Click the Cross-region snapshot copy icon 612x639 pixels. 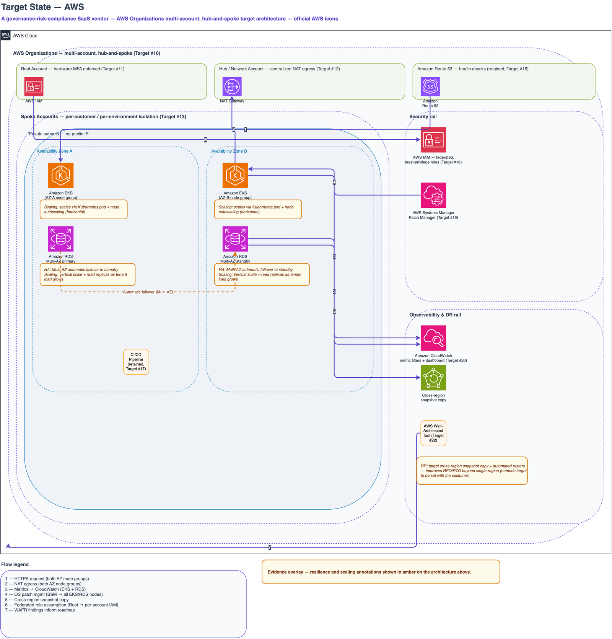point(433,378)
